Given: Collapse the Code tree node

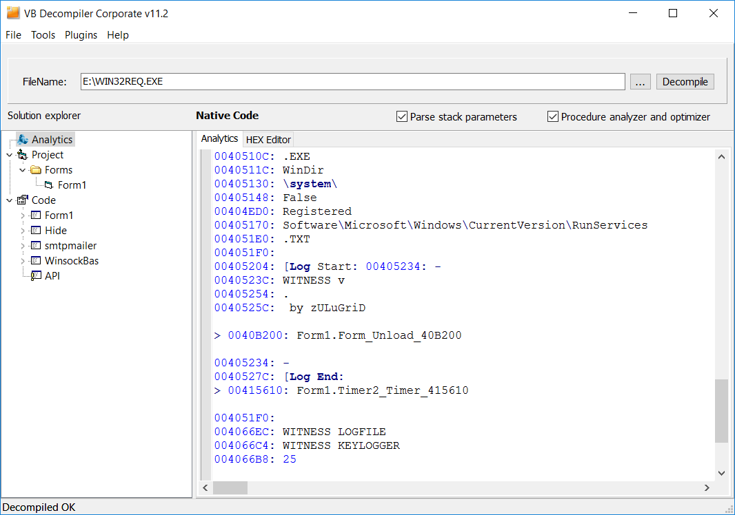Looking at the screenshot, I should pyautogui.click(x=10, y=200).
